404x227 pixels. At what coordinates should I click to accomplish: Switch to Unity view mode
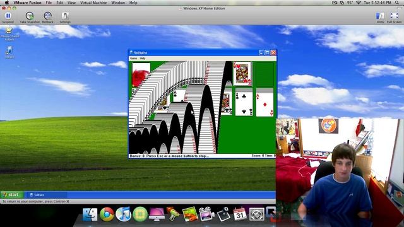click(x=380, y=18)
